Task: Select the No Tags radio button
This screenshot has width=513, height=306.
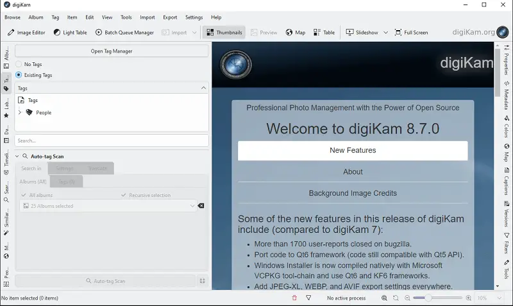Action: tap(19, 64)
